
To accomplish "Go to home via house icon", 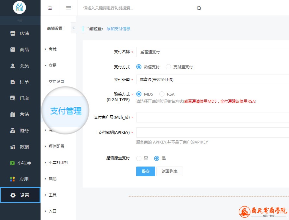I will coord(50,8).
